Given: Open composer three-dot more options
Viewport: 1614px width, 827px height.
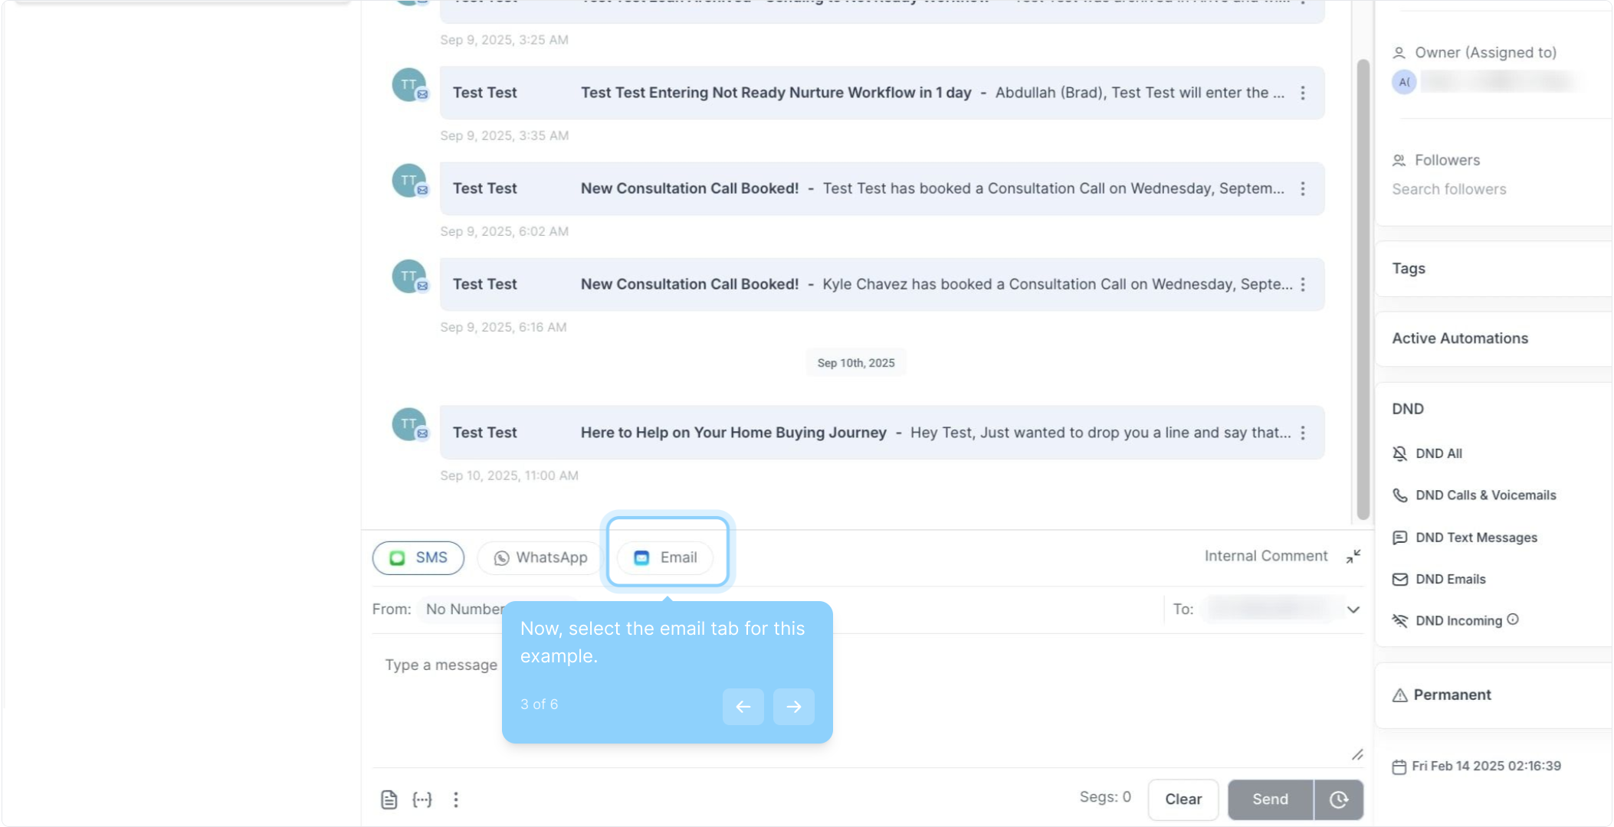Looking at the screenshot, I should click(x=456, y=799).
